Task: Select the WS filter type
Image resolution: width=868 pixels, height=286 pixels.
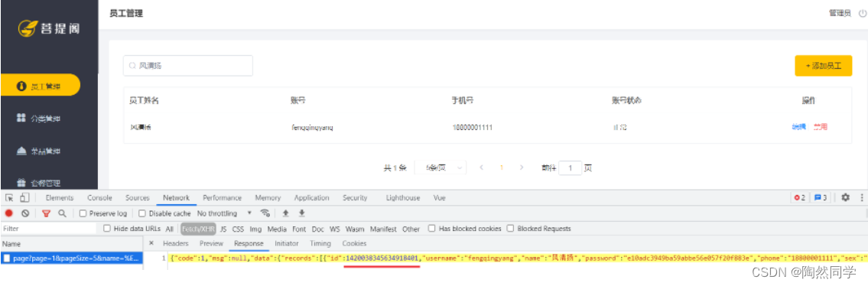Action: (x=335, y=229)
